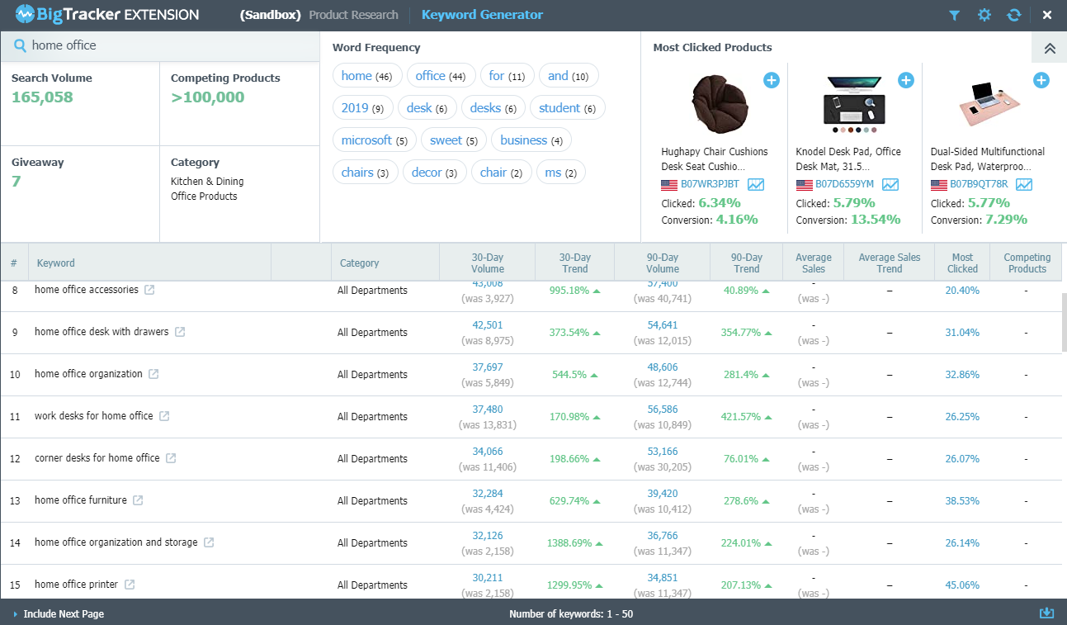This screenshot has height=625, width=1067.
Task: Sort by 30-Day Trend column
Action: 575,263
